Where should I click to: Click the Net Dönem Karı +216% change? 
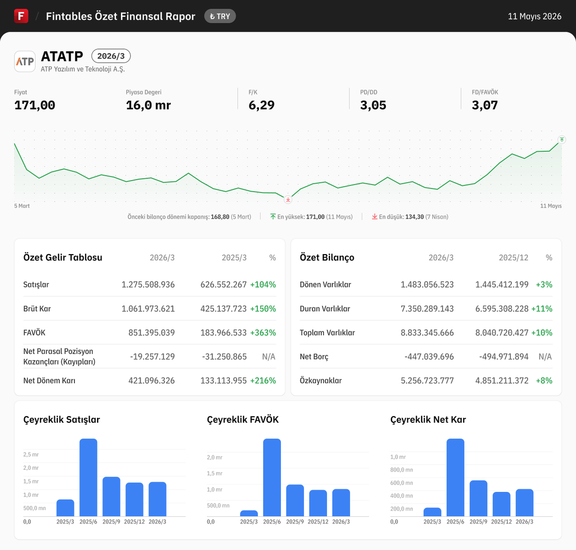coord(263,380)
